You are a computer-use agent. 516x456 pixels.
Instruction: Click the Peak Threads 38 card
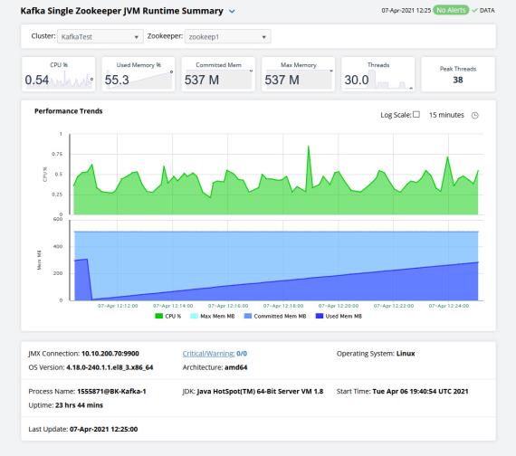pyautogui.click(x=458, y=74)
